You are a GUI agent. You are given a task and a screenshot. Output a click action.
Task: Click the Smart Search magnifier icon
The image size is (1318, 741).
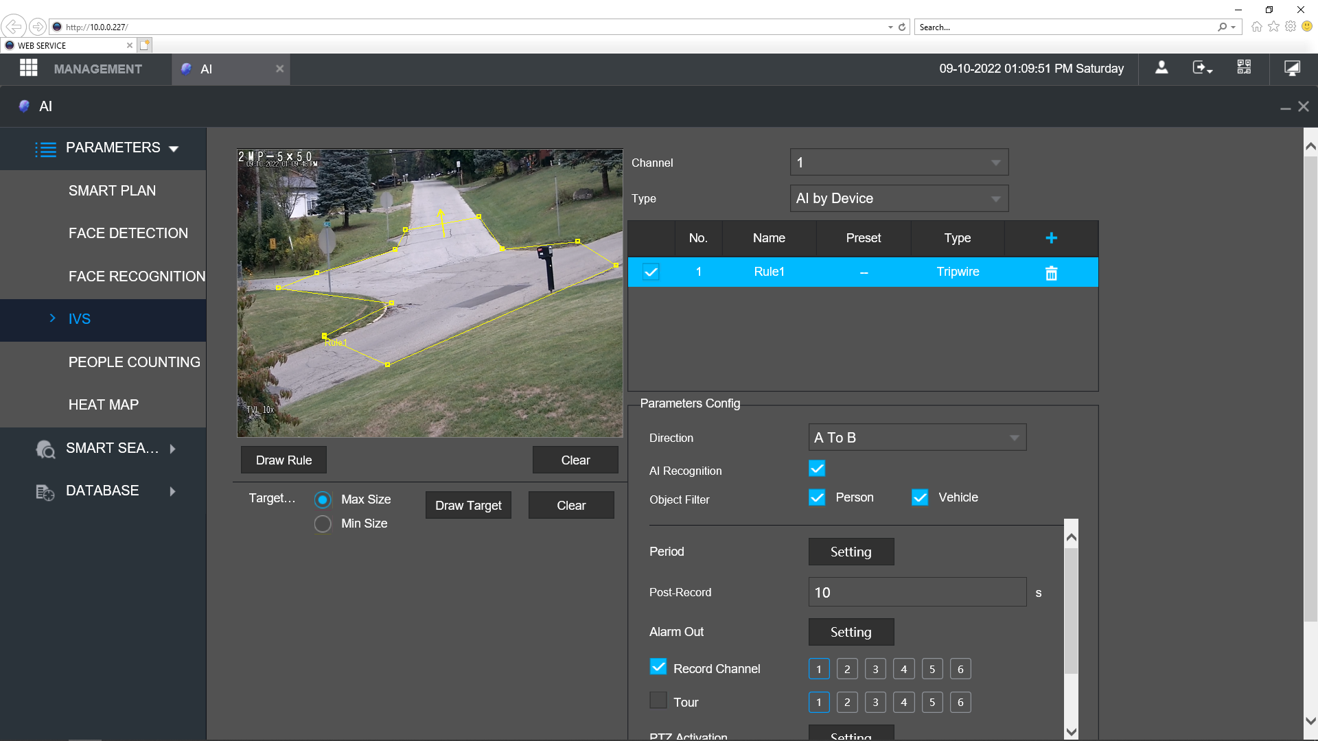point(45,449)
